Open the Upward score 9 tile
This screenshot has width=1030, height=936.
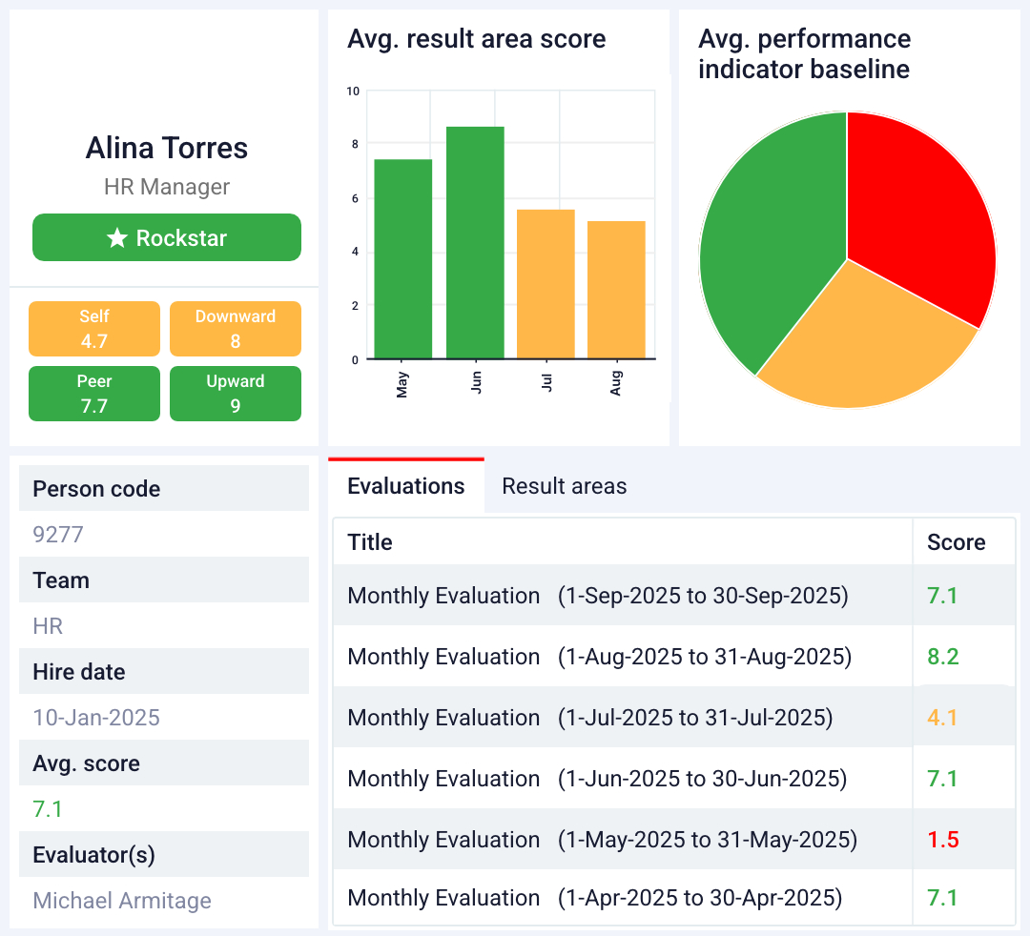(x=236, y=394)
